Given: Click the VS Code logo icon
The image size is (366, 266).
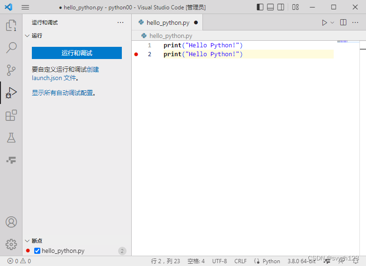Looking at the screenshot, I should click(x=8, y=7).
